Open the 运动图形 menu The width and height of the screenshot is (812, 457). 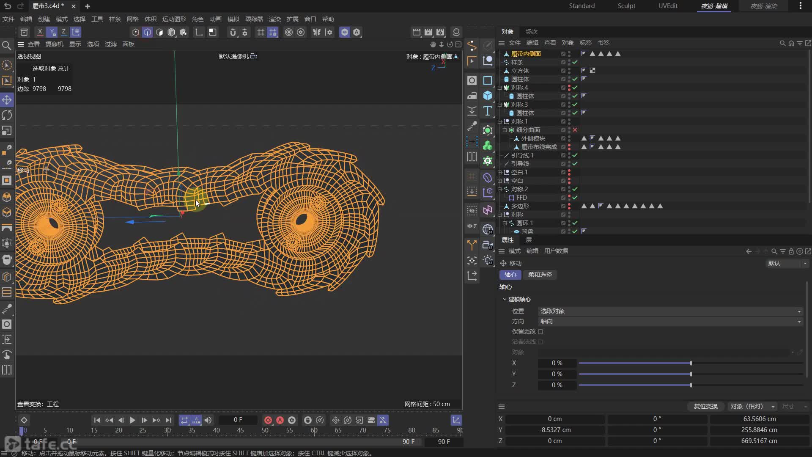point(174,19)
